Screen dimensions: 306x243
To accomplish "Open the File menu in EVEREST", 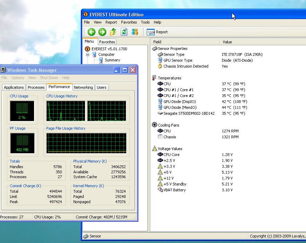I will pyautogui.click(x=87, y=22).
